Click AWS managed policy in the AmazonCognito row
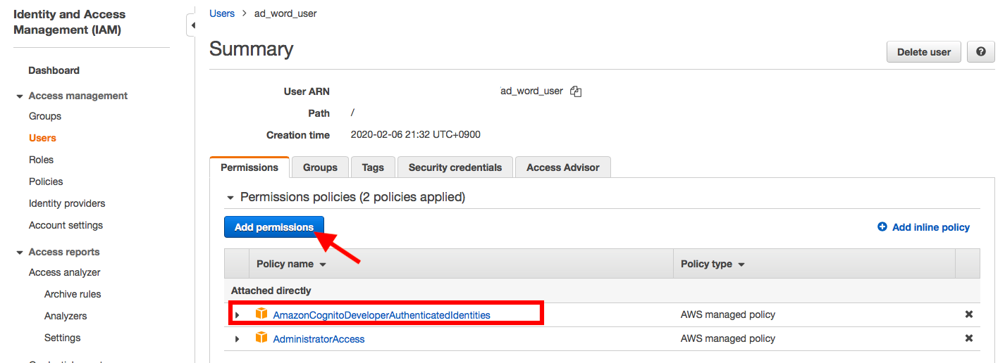 pos(728,314)
